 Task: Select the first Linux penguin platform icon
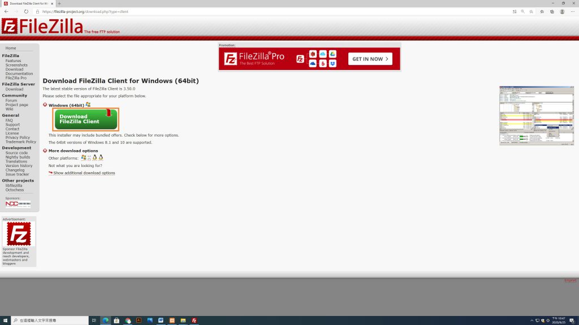[x=95, y=158]
